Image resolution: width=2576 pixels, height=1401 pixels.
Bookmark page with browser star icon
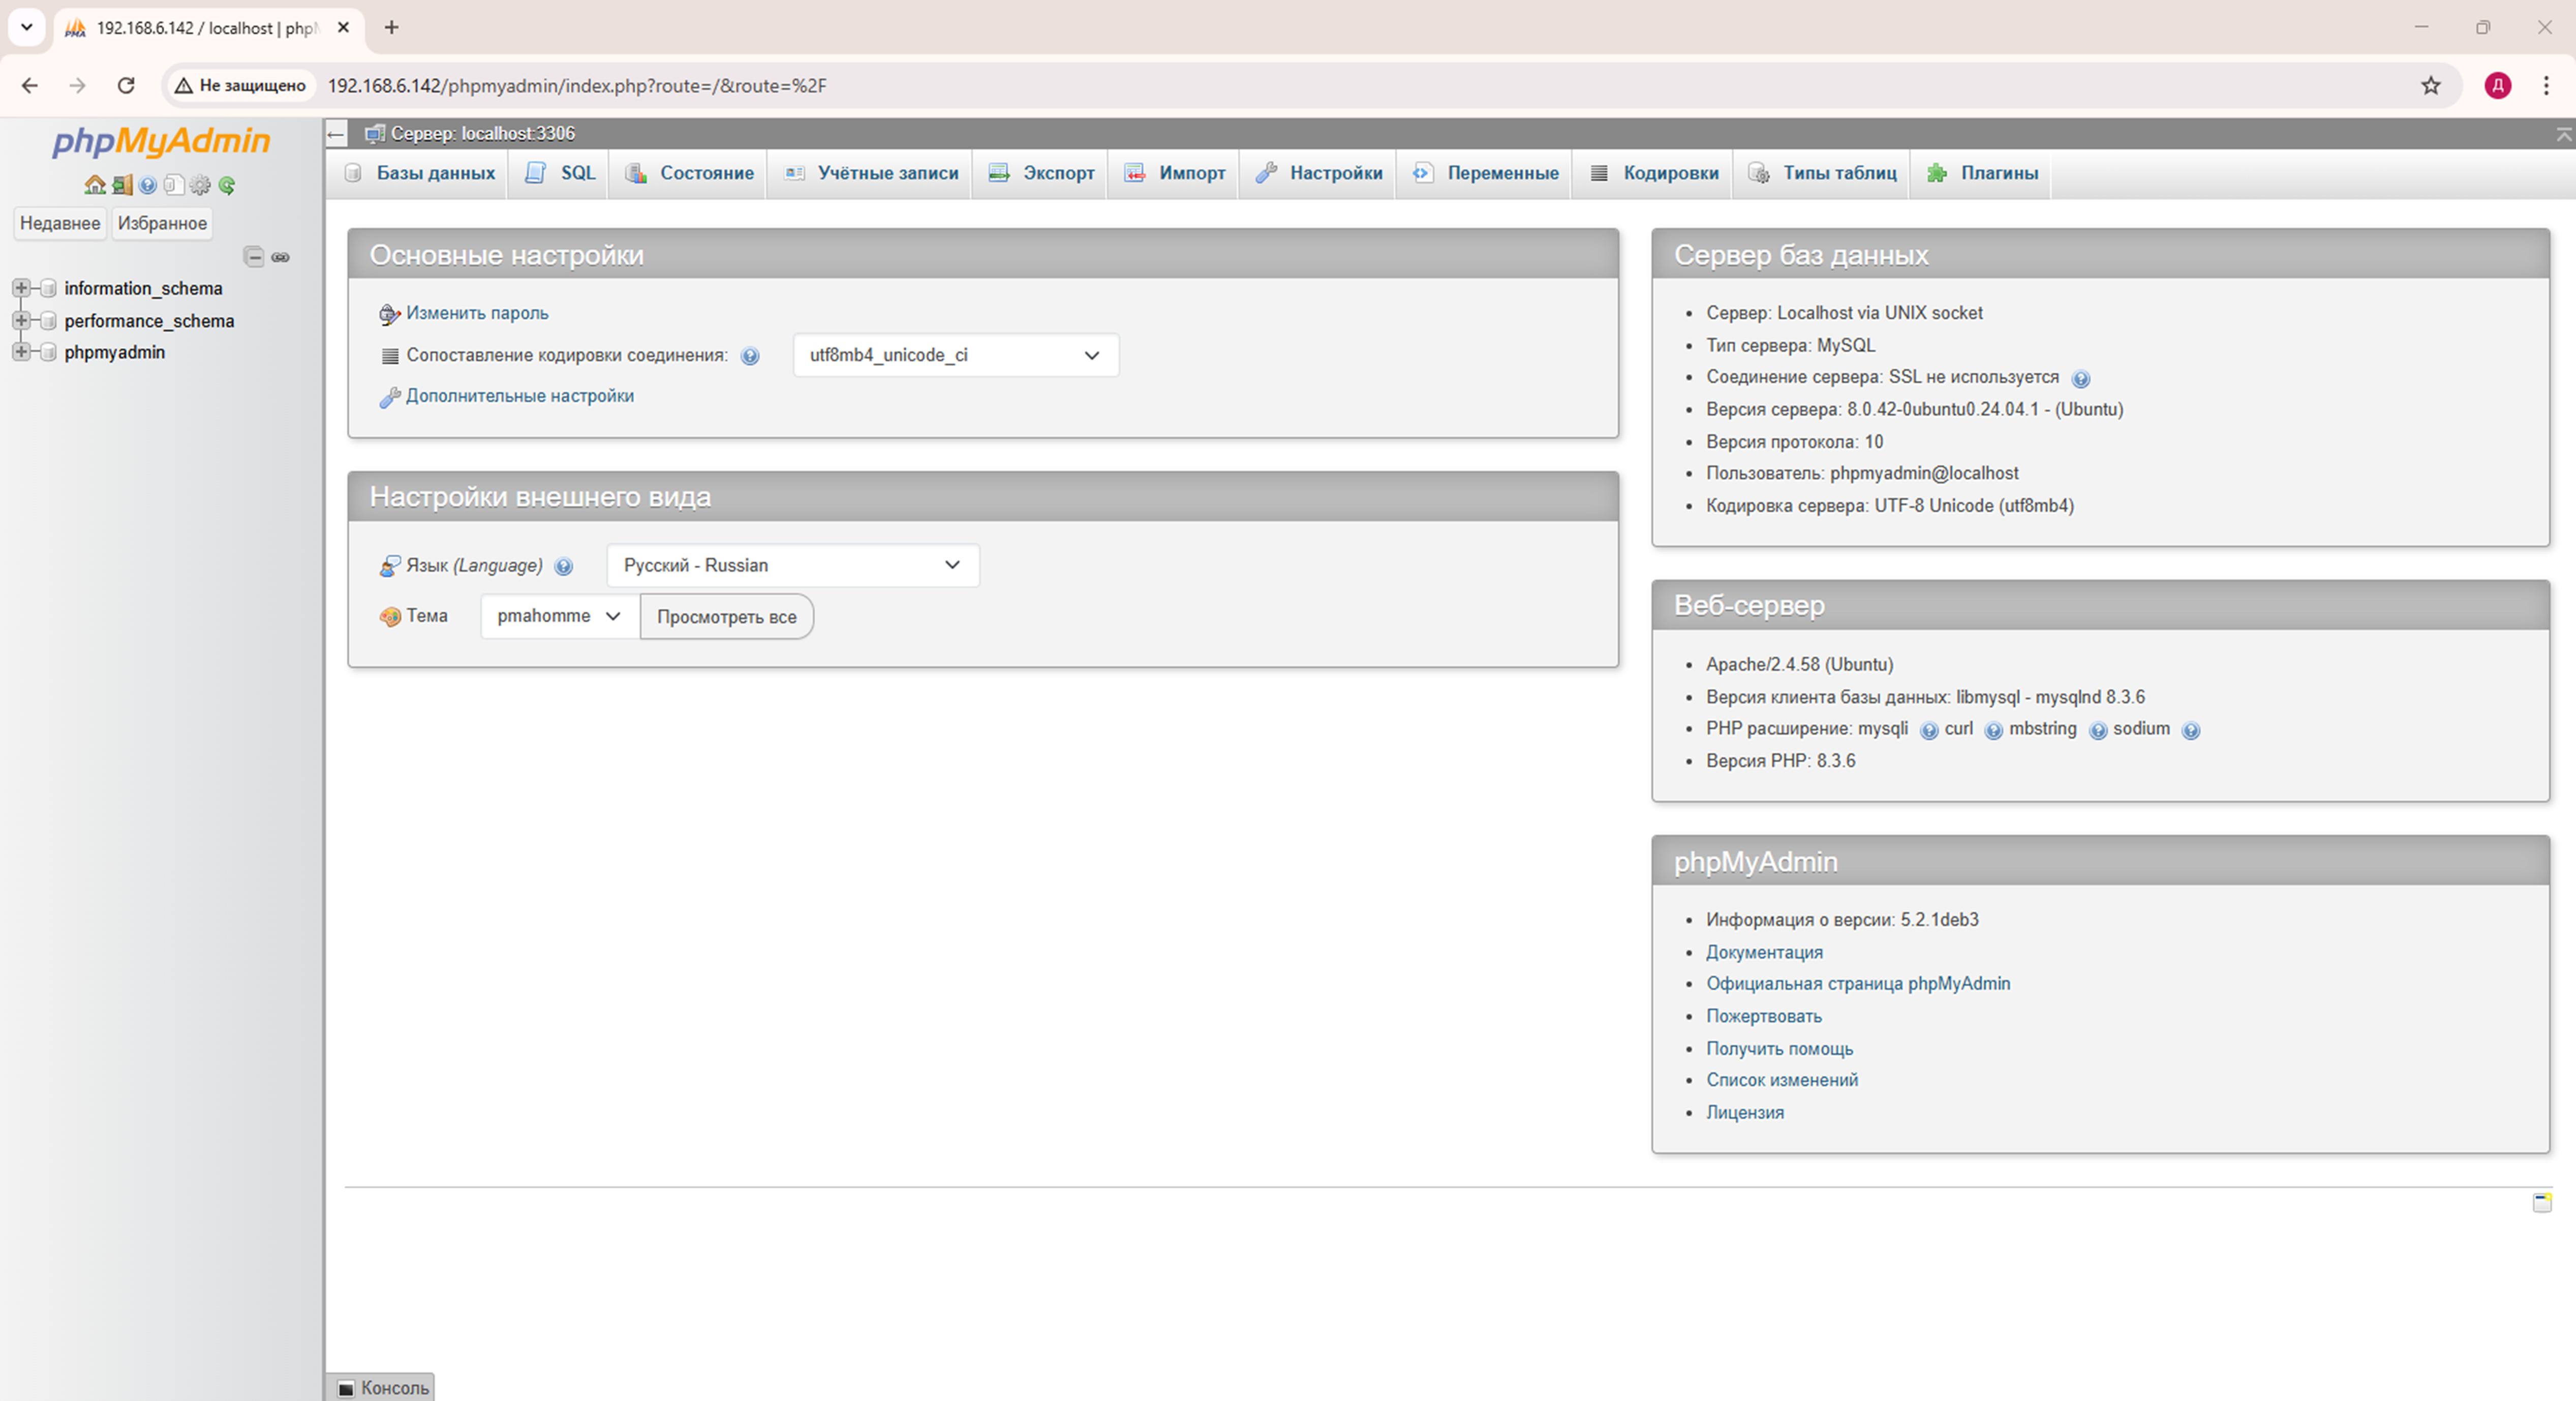click(x=2431, y=86)
